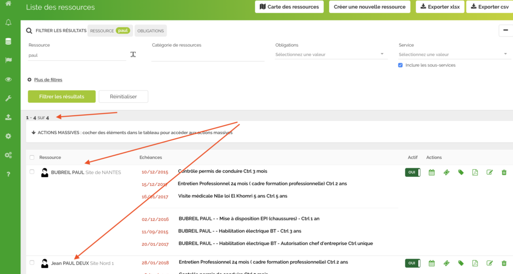Click Filtrer les résultats button

pyautogui.click(x=62, y=96)
